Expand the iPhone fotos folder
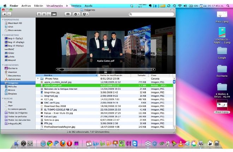This screenshot has height=152, width=233. [x=38, y=79]
